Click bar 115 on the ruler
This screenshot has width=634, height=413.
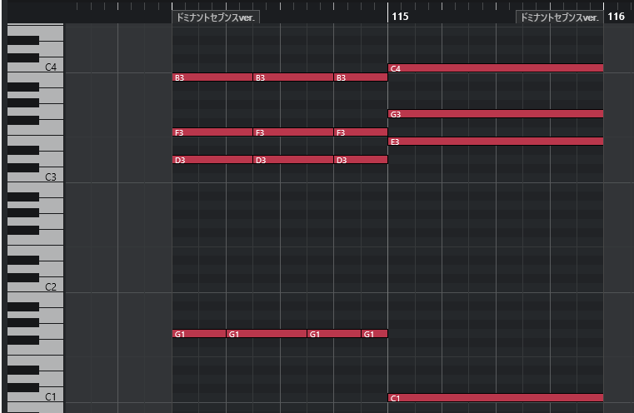click(x=400, y=17)
